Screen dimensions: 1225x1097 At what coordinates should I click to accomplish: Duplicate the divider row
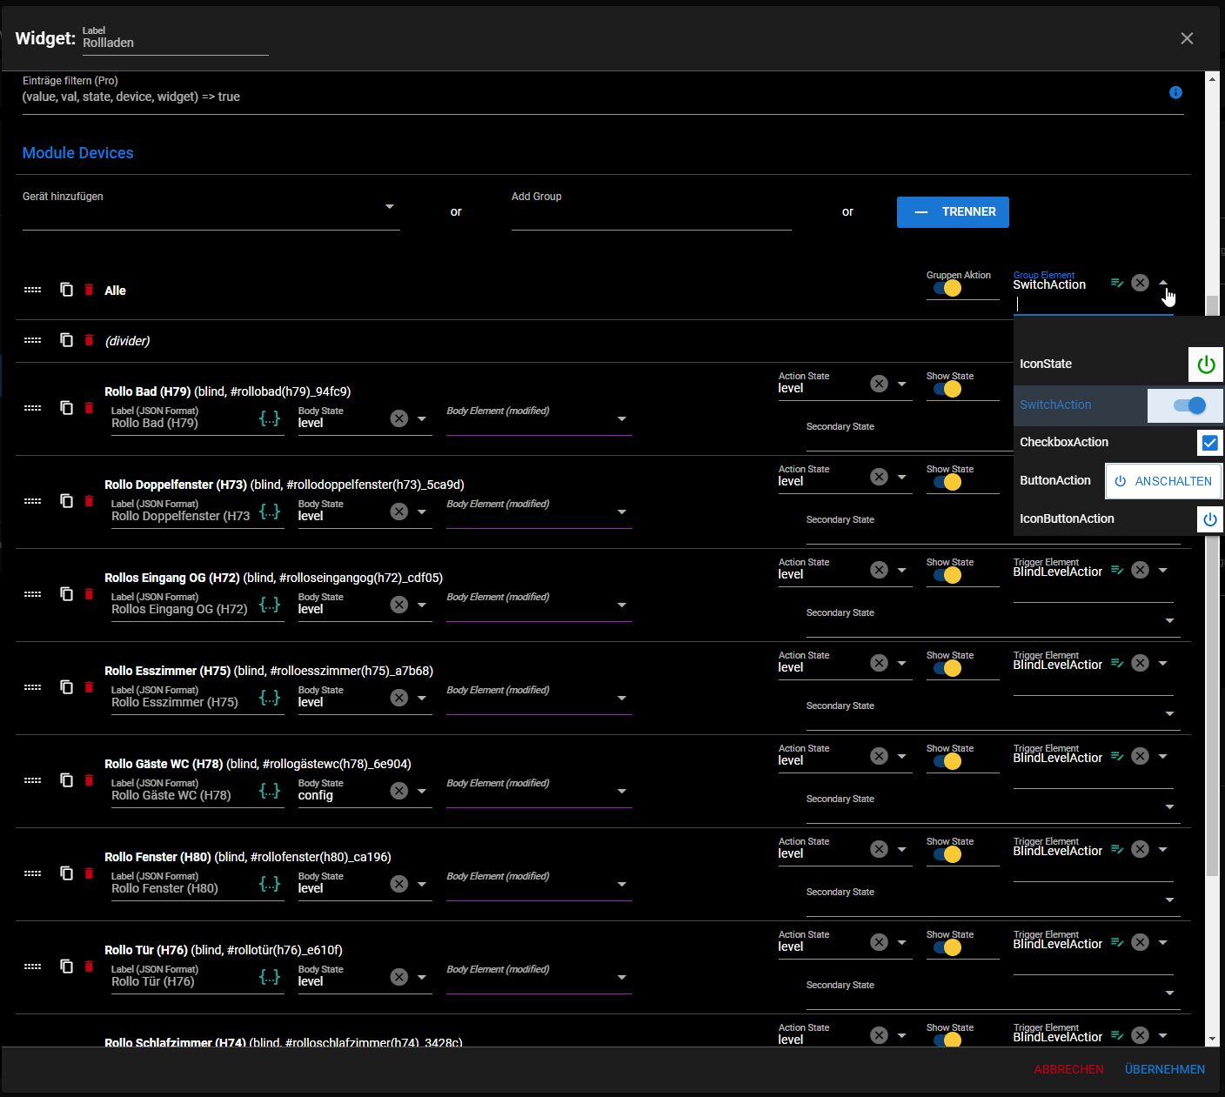tap(66, 339)
